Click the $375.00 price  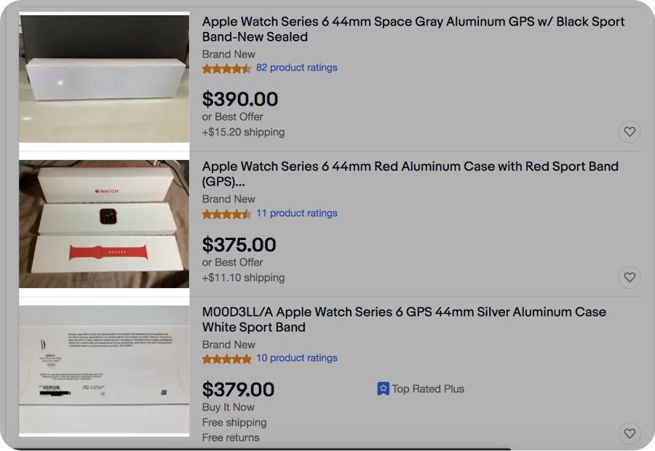pyautogui.click(x=239, y=244)
